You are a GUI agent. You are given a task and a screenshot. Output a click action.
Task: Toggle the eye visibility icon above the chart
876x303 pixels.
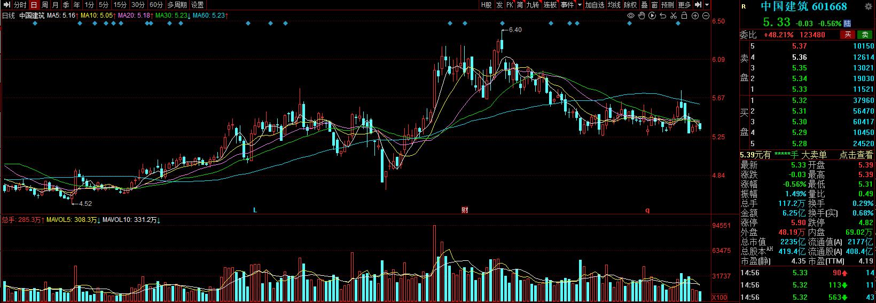click(x=630, y=16)
